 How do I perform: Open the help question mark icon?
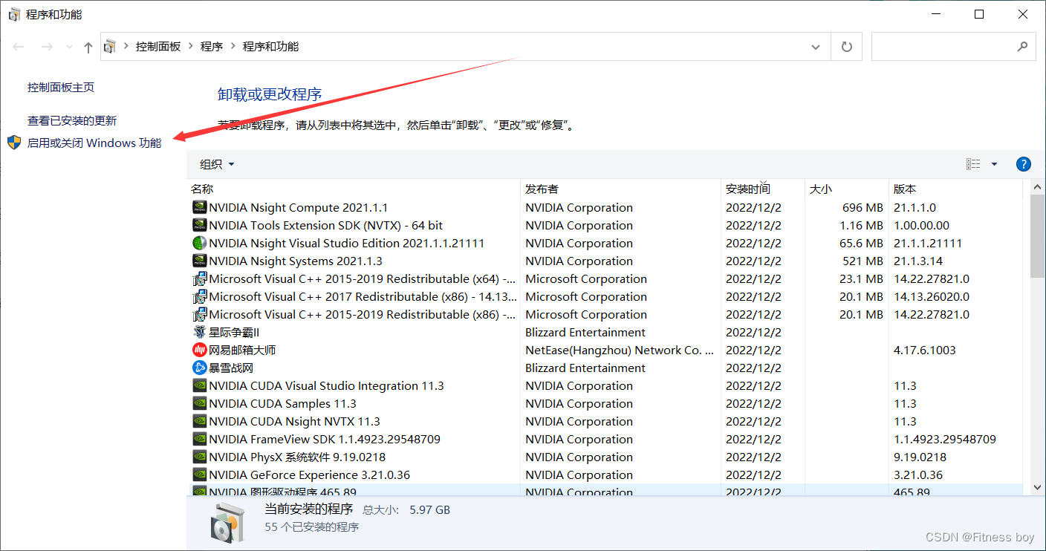pos(1023,164)
